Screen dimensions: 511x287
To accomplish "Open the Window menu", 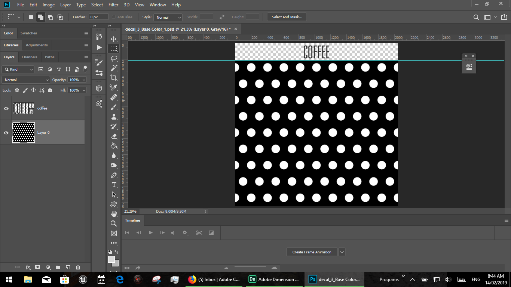I will pos(157,5).
